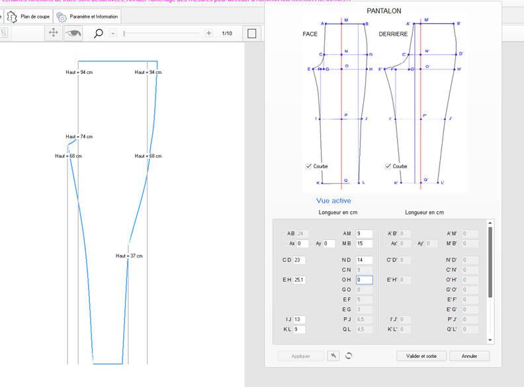Viewport: 524px width, 387px height.
Task: Toggle the Courbe checkbox under FACE
Action: coord(309,166)
